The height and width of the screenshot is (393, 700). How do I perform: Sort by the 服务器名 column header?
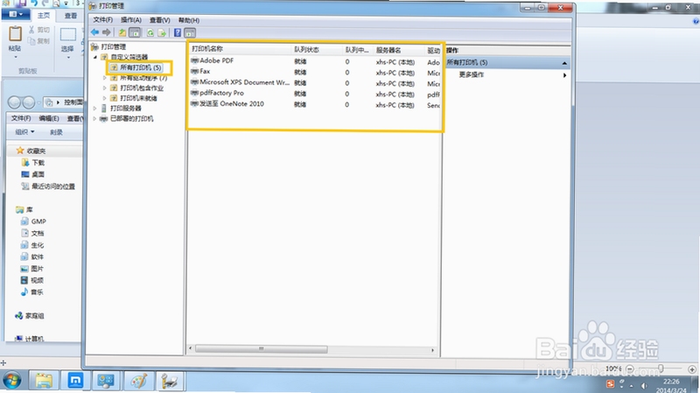coord(399,50)
